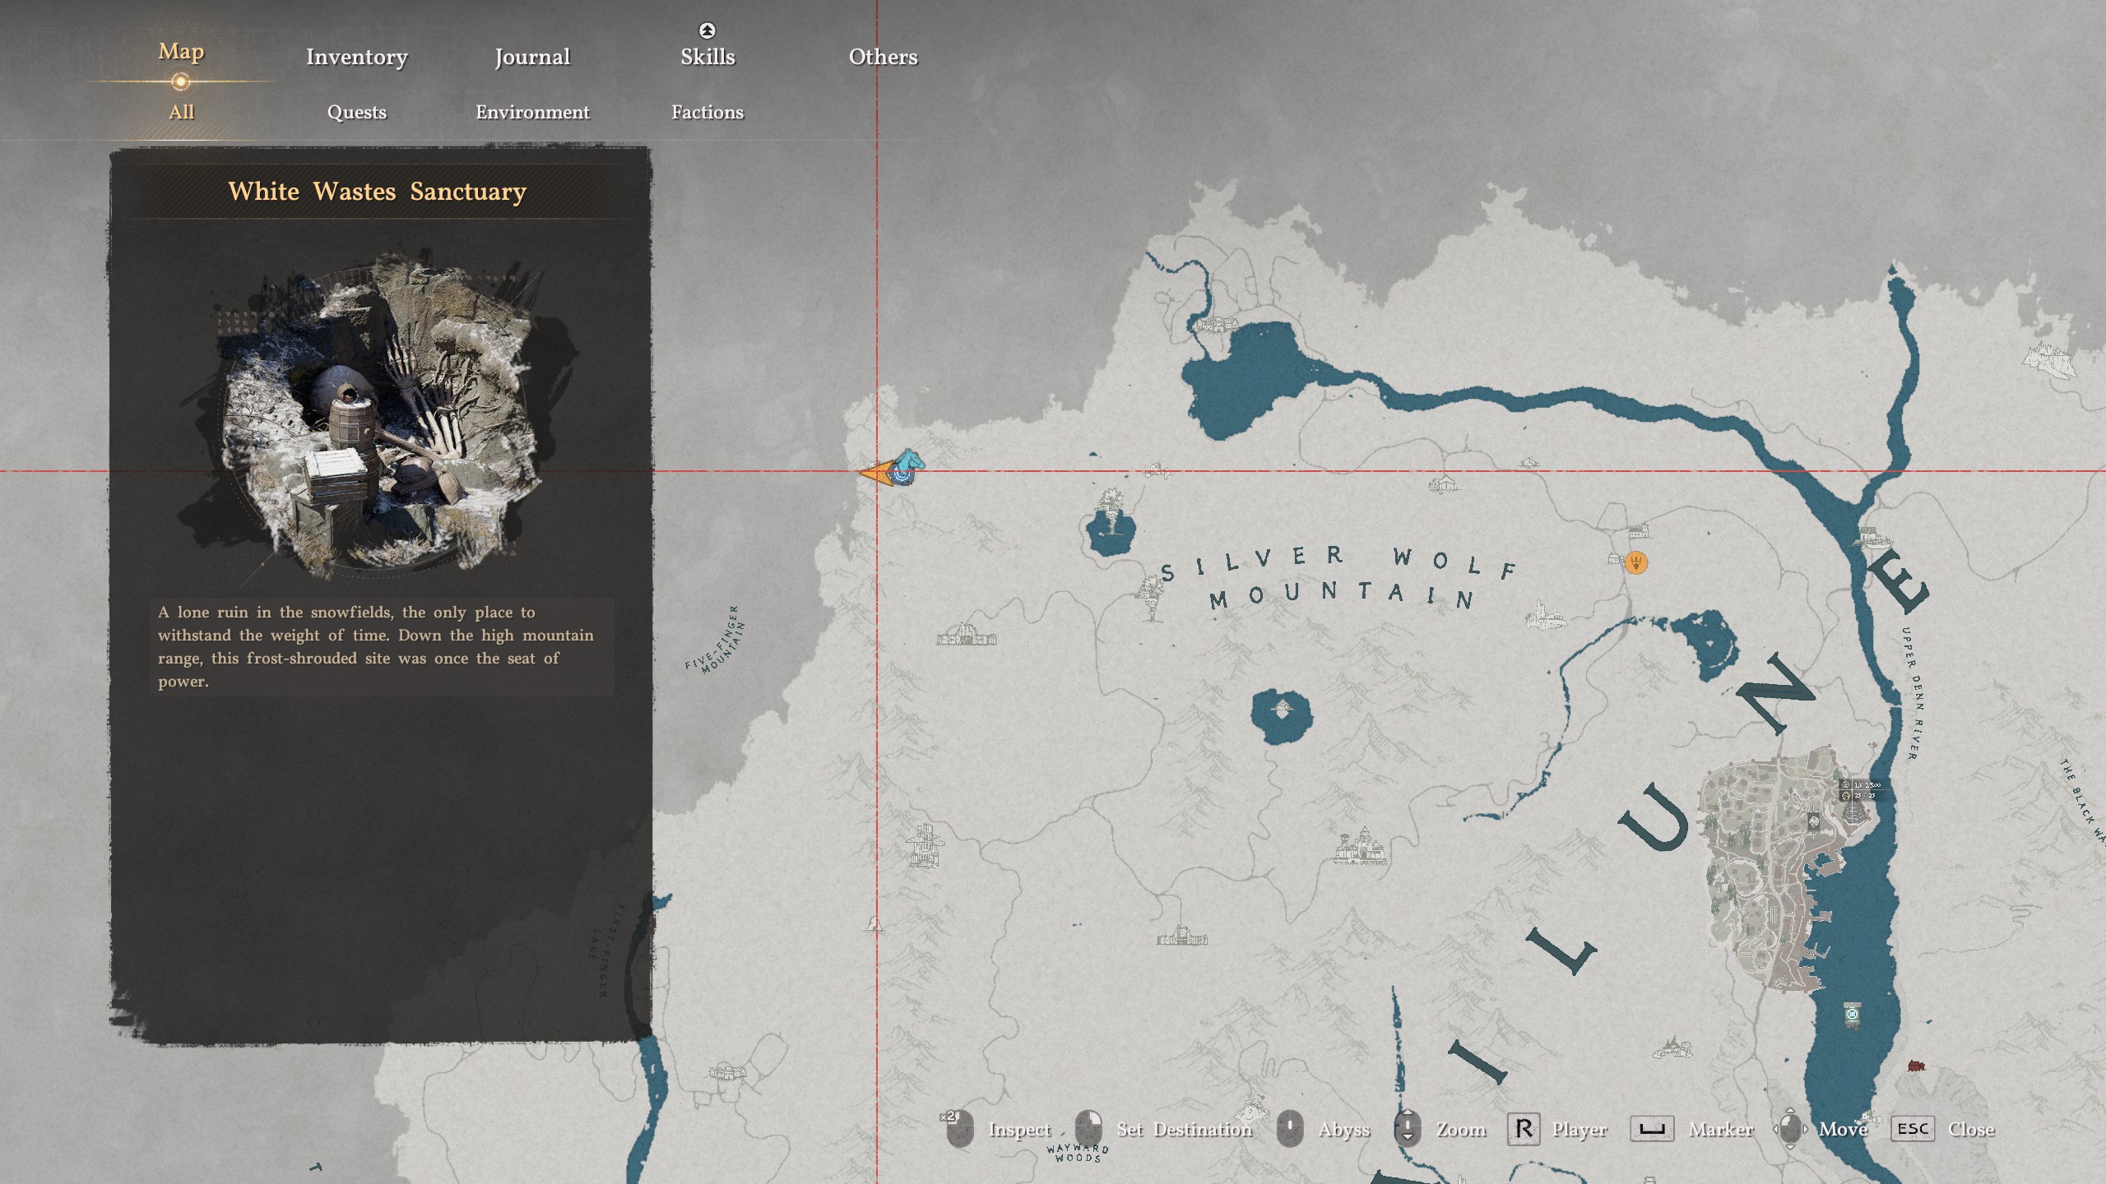Click the R Player key hint
This screenshot has height=1184, width=2106.
[x=1523, y=1129]
